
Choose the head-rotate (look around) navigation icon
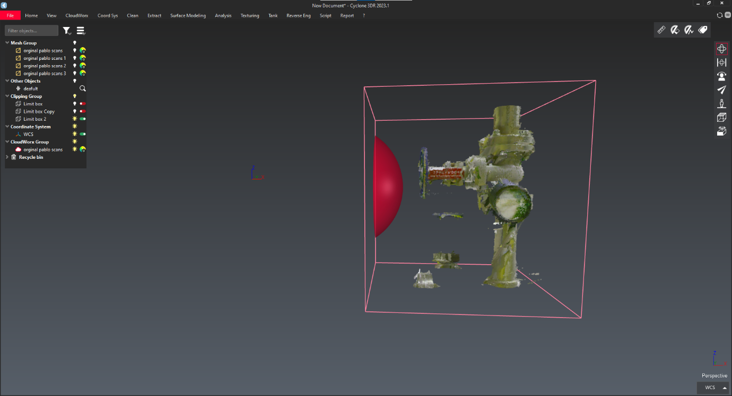721,76
